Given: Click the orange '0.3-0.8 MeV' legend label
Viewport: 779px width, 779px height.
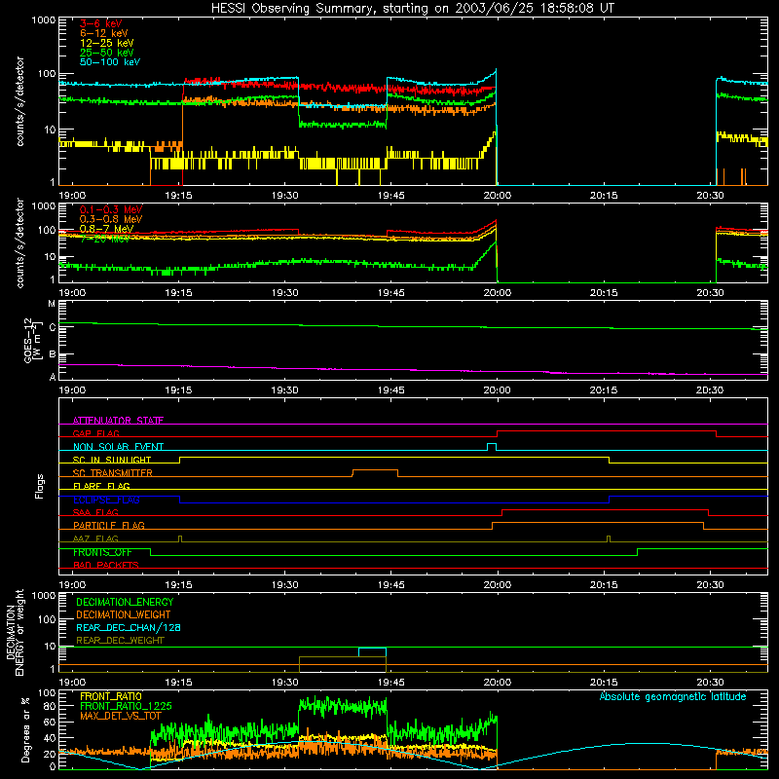Looking at the screenshot, I should (111, 219).
